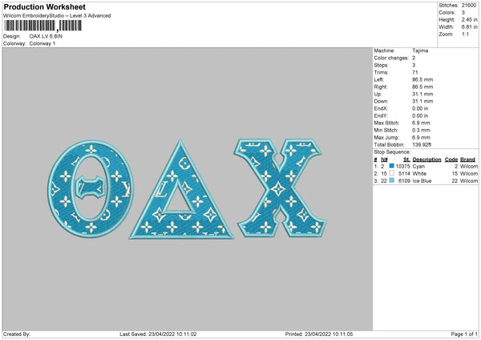The image size is (481, 340).
Task: Click the Height value '2.45 in'
Action: [469, 19]
